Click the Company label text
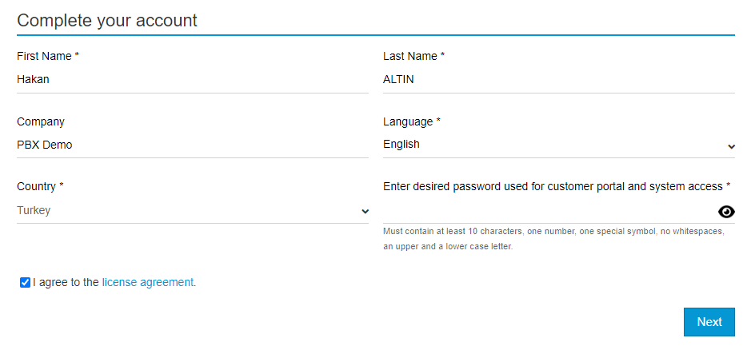Screen dimensions: 751x346 tap(41, 121)
